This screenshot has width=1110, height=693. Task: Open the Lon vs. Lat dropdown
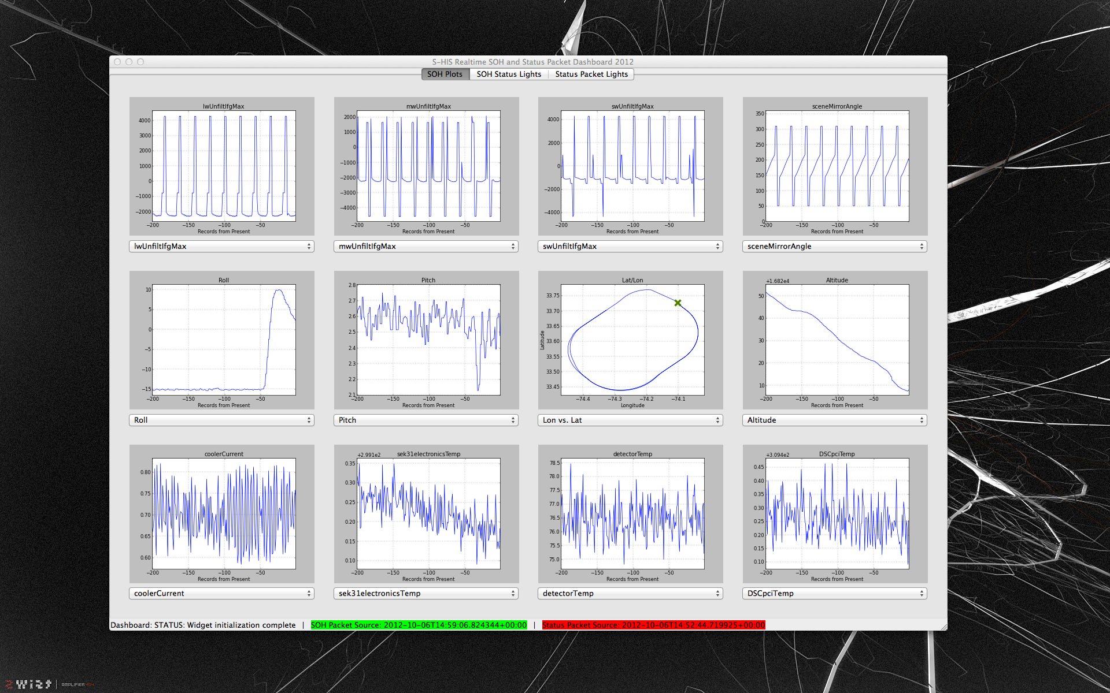coord(630,420)
